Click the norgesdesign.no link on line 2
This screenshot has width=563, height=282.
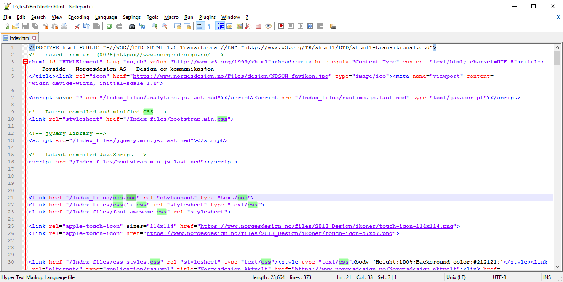point(163,55)
